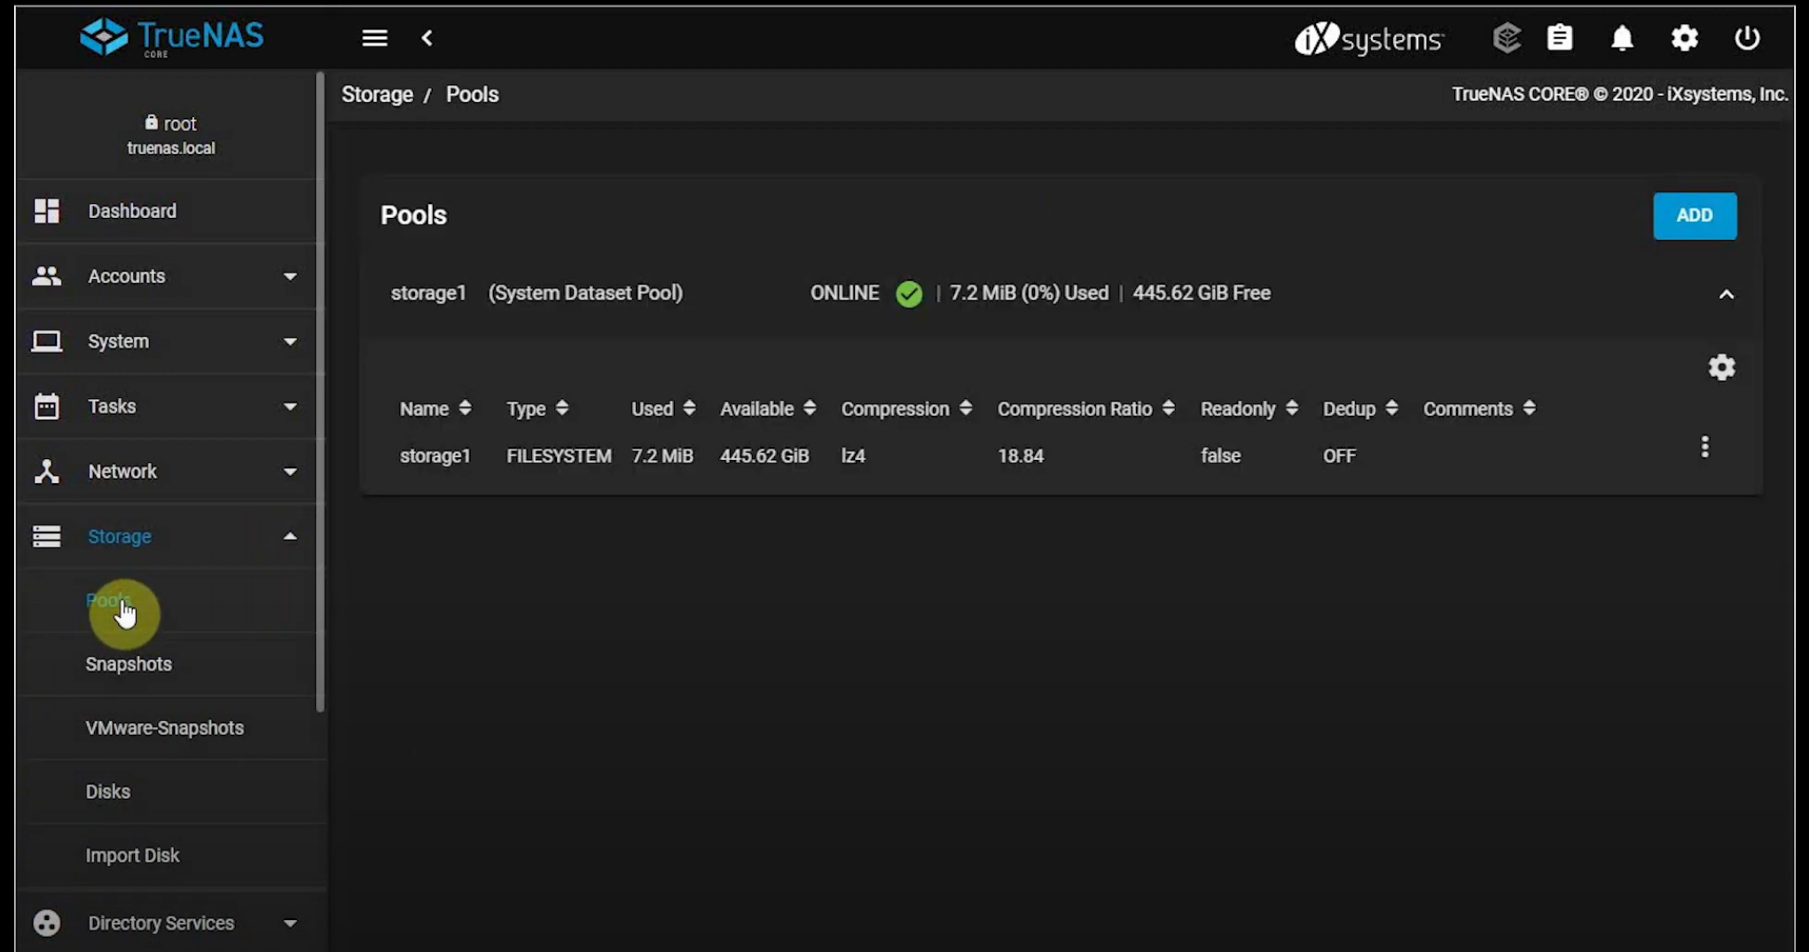Expand the Accounts menu
1809x952 pixels.
tap(166, 277)
